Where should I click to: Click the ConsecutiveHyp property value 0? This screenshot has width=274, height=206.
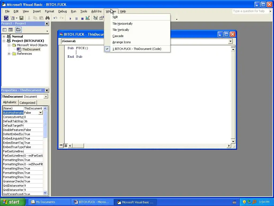[x=33, y=117]
